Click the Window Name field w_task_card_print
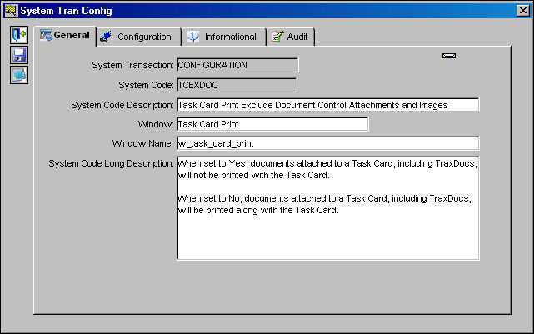Screen dimensions: 534x334 point(328,143)
